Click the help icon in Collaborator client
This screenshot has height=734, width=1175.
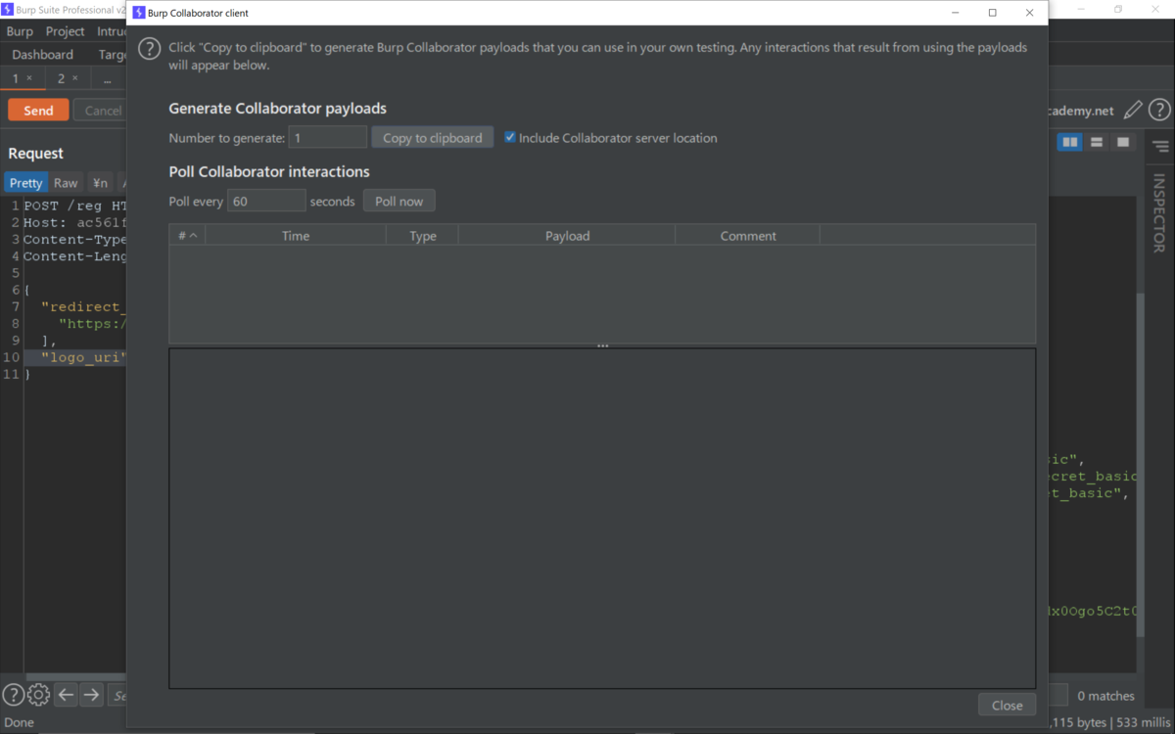click(x=150, y=48)
